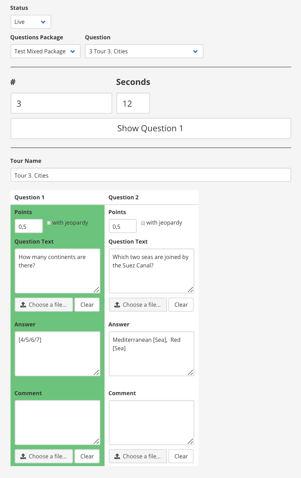Select the Question 2 column header
Screen dimensions: 301x478
click(x=123, y=197)
